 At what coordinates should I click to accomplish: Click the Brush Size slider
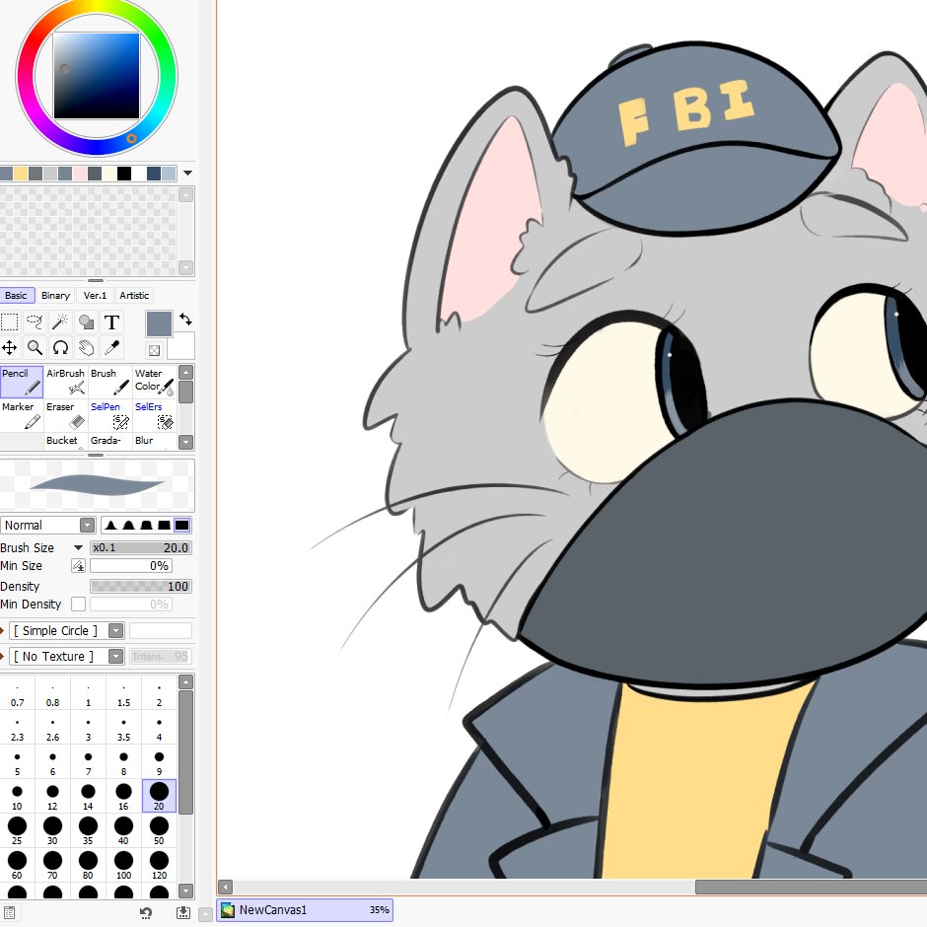pyautogui.click(x=141, y=547)
